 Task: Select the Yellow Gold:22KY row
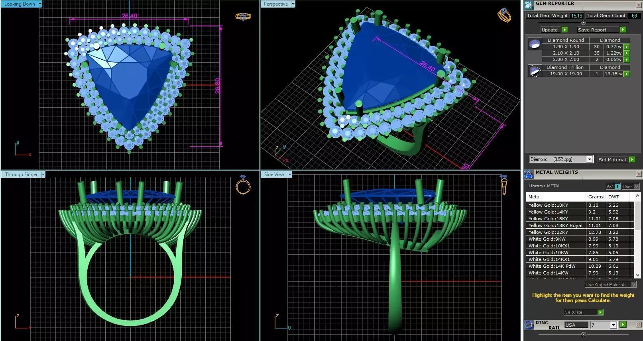[x=580, y=232]
